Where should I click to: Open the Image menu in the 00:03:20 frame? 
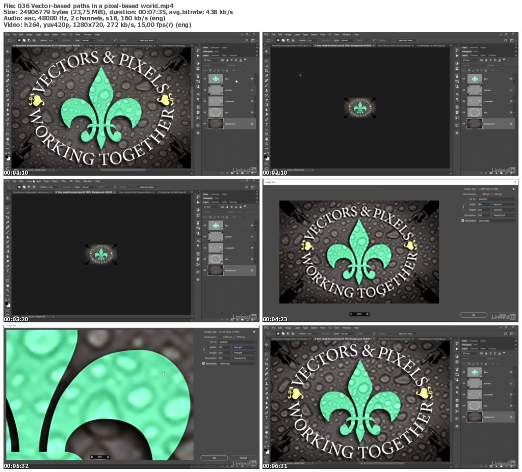click(29, 181)
